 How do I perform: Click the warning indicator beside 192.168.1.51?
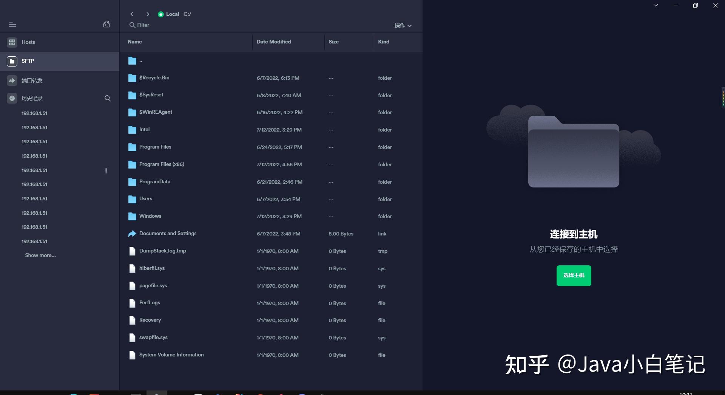pos(106,170)
